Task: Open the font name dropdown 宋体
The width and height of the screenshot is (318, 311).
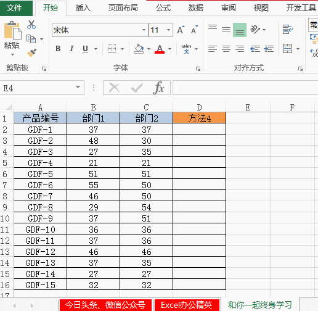Action: point(144,30)
